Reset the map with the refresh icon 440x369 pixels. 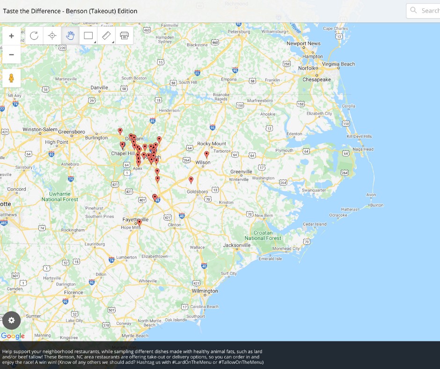(x=34, y=36)
